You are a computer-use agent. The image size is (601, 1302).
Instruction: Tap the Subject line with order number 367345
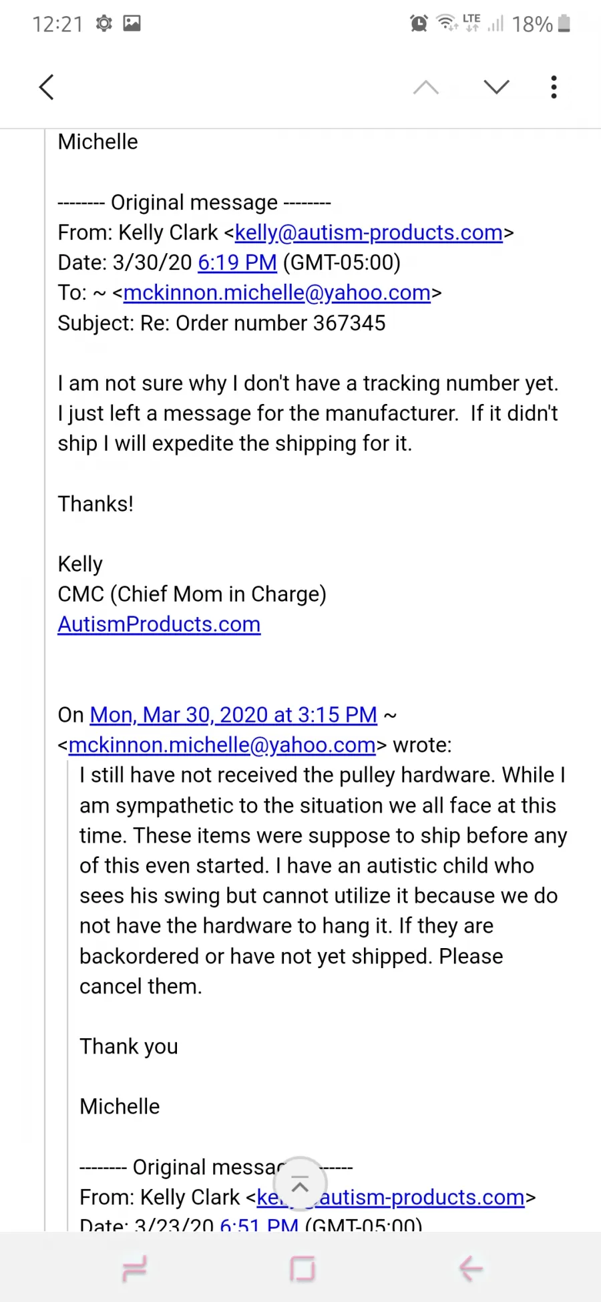coord(222,323)
